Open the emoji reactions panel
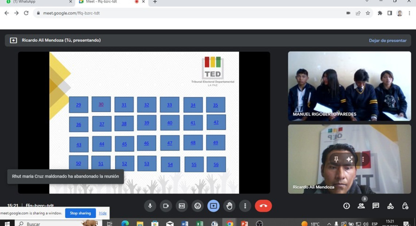Screen dimensions: 416x226 (197, 206)
